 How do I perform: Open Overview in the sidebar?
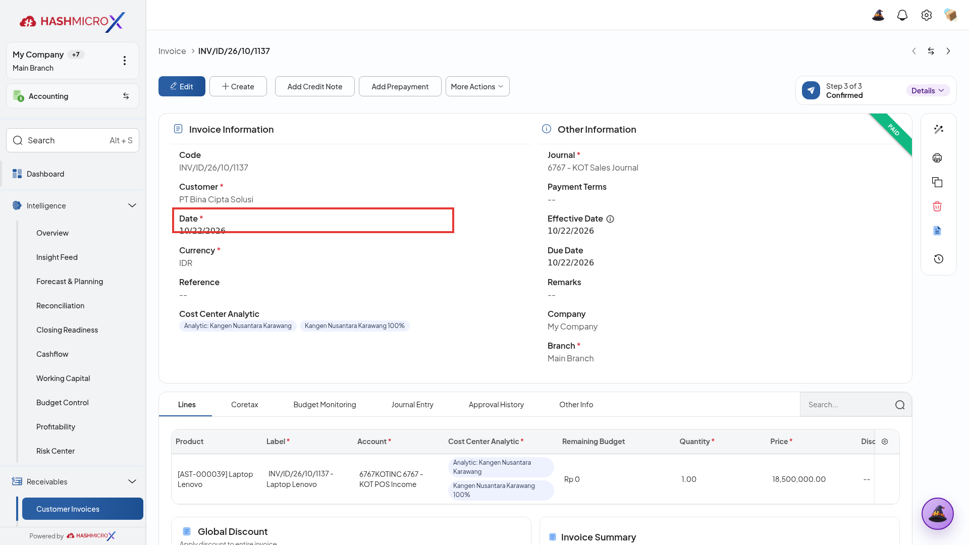point(52,233)
